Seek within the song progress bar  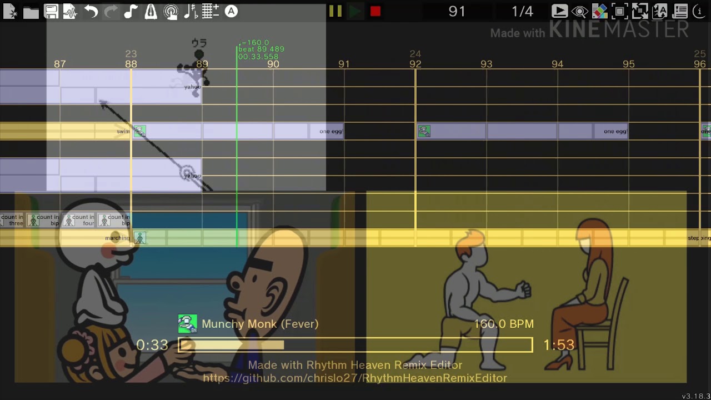(355, 345)
